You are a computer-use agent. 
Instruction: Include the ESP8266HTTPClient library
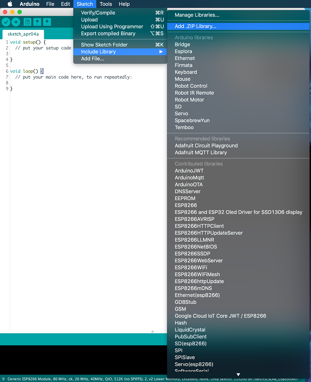[238, 226]
